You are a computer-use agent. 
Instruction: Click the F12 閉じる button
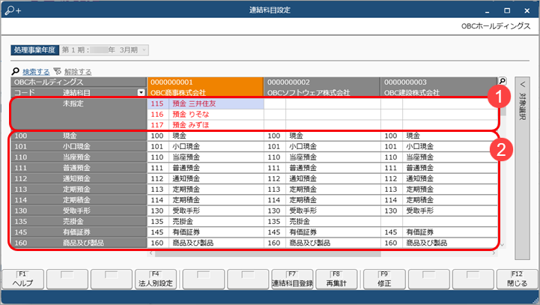(517, 280)
